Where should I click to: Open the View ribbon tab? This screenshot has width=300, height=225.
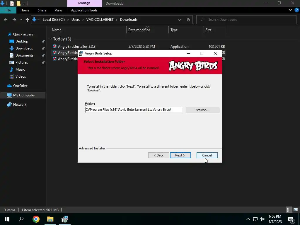click(x=58, y=10)
